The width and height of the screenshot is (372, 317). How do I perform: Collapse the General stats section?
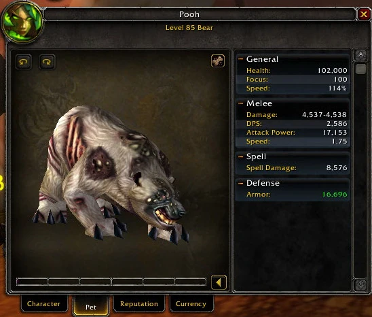(240, 59)
